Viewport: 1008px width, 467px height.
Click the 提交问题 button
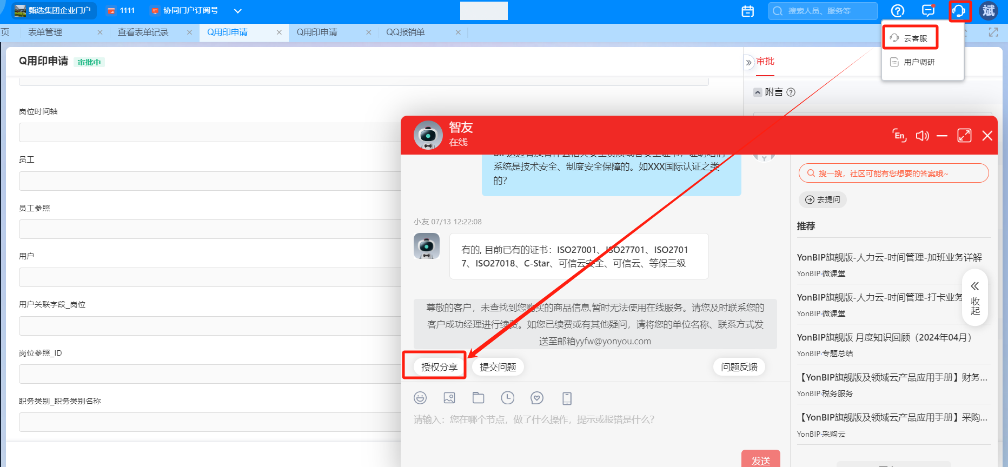pos(498,367)
